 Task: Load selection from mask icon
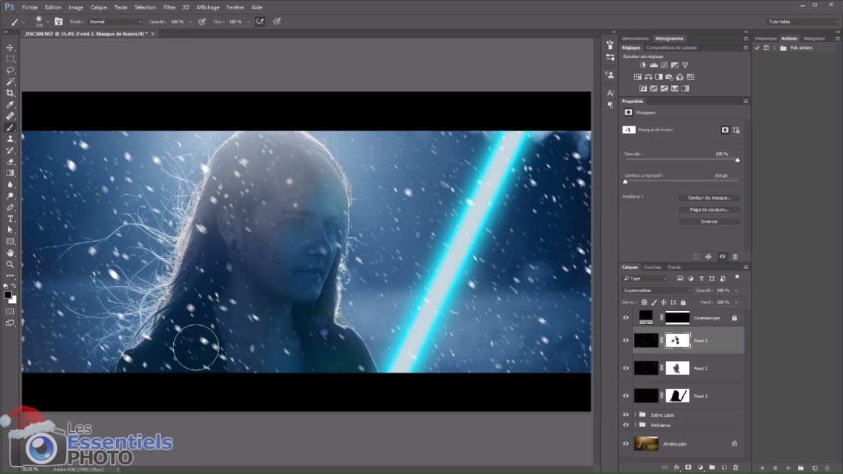pos(695,257)
